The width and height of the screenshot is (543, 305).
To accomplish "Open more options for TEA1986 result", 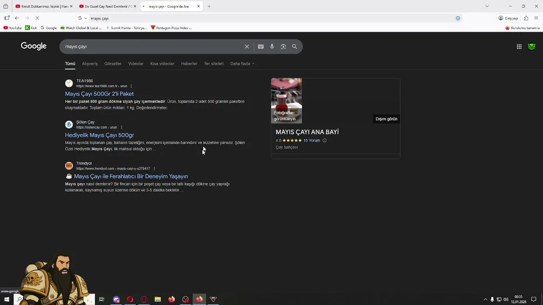I will pos(131,86).
